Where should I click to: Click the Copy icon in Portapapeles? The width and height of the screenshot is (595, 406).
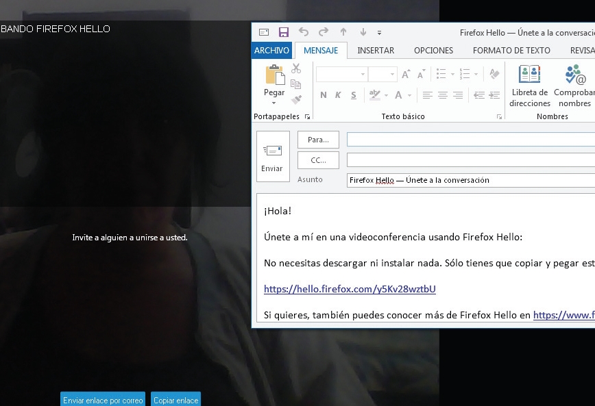[296, 84]
